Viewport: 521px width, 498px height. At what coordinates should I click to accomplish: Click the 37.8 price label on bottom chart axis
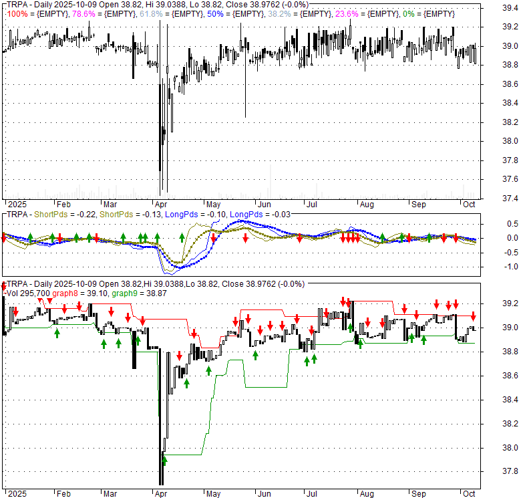pos(510,471)
